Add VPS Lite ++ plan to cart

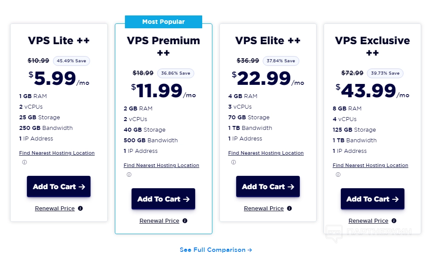59,186
